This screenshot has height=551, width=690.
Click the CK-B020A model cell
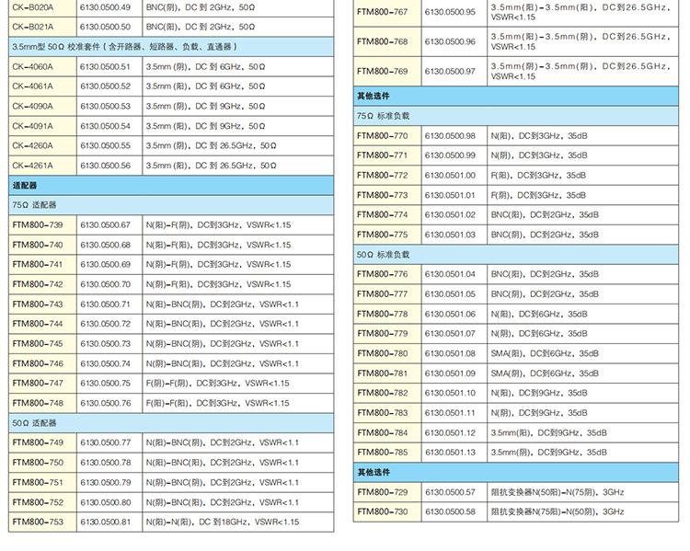[33, 7]
